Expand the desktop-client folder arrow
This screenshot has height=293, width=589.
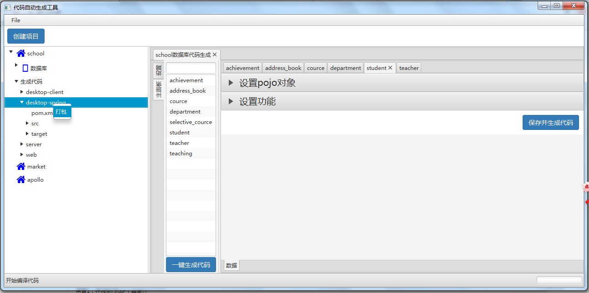click(22, 92)
